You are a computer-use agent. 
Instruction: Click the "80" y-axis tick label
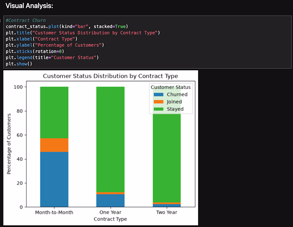tap(20, 111)
